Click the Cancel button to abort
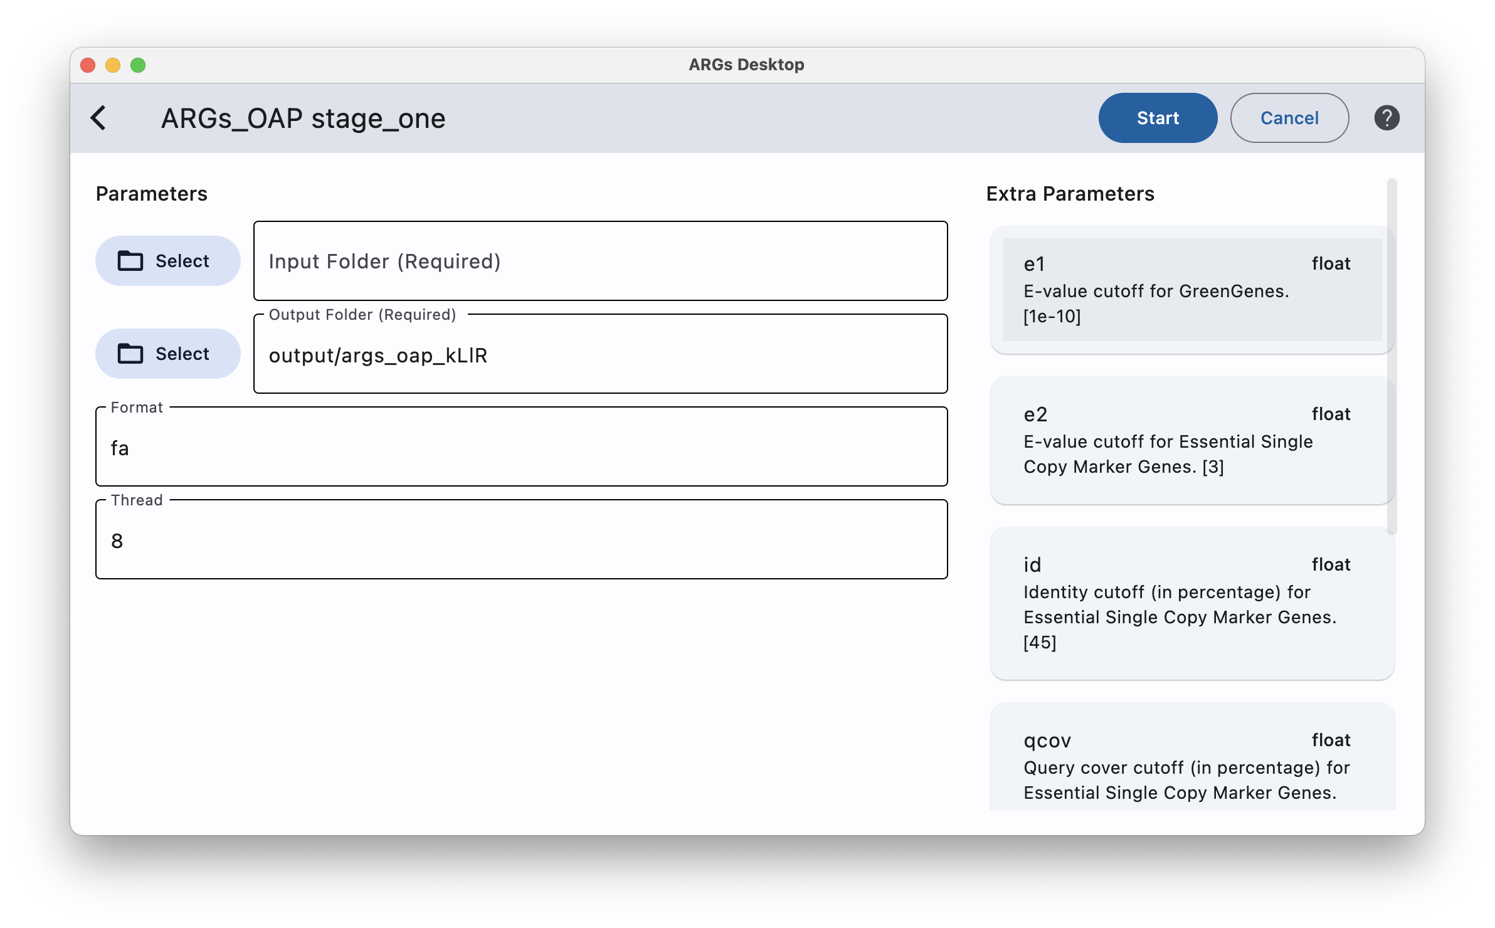 tap(1289, 118)
